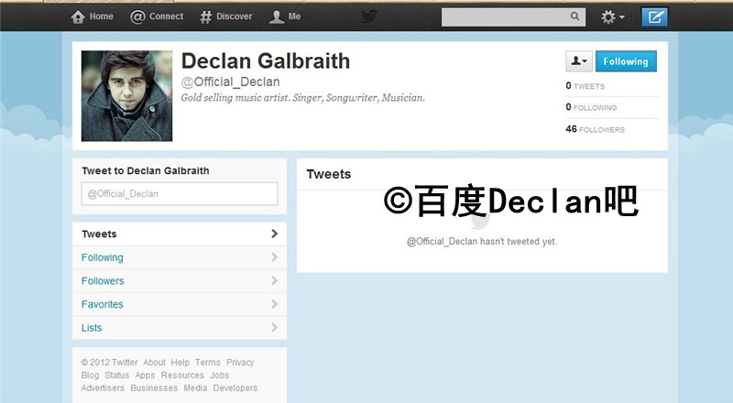Image resolution: width=733 pixels, height=403 pixels.
Task: Click the Gold selling music artist bio text
Action: (x=303, y=98)
